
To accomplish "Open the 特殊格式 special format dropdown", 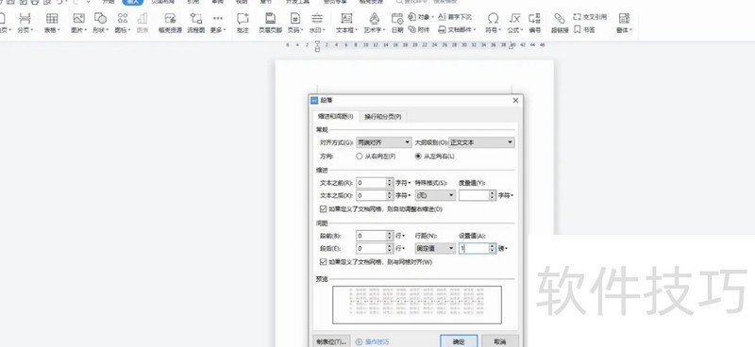I will [x=435, y=195].
